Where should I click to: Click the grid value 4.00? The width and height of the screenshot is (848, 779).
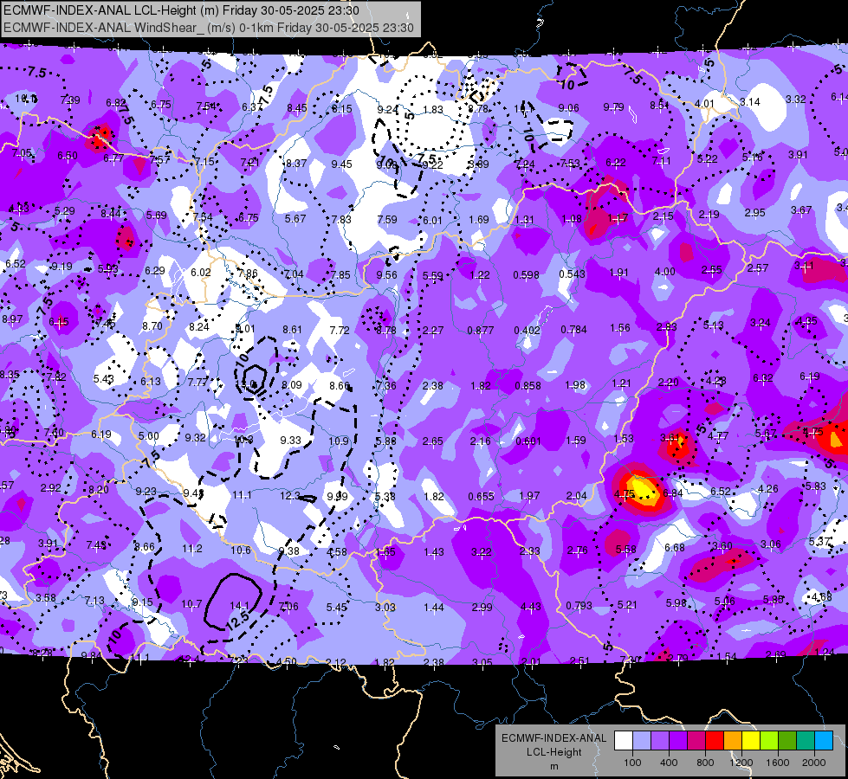click(664, 272)
